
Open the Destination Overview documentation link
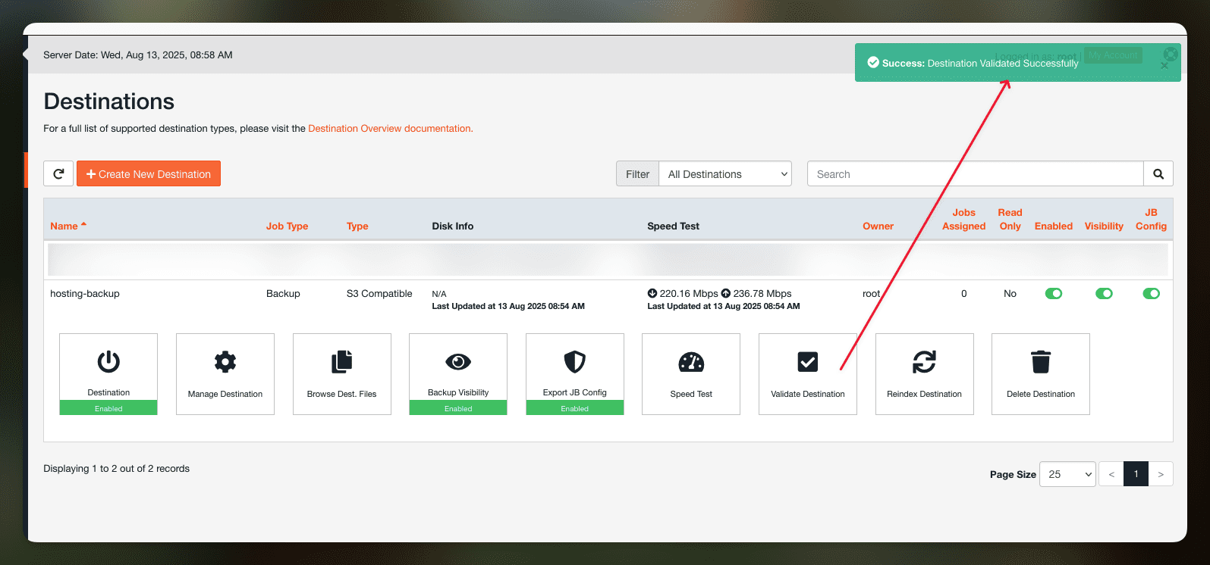390,129
